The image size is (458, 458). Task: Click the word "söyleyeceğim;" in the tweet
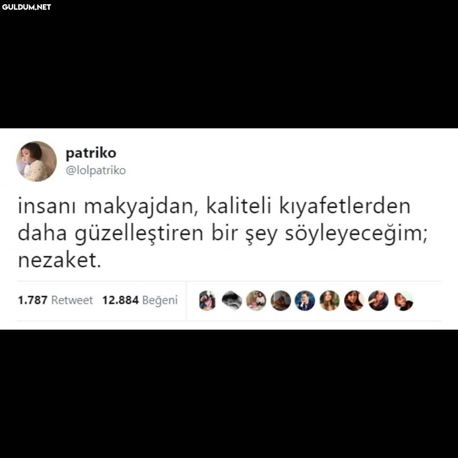356,235
